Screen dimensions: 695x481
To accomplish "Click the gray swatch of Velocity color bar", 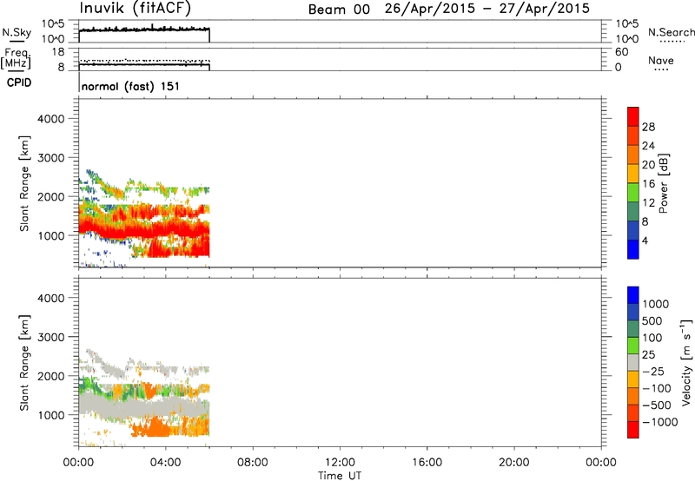I will point(633,362).
